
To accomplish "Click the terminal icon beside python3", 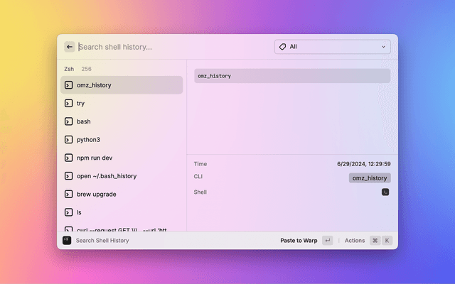I will coord(69,140).
